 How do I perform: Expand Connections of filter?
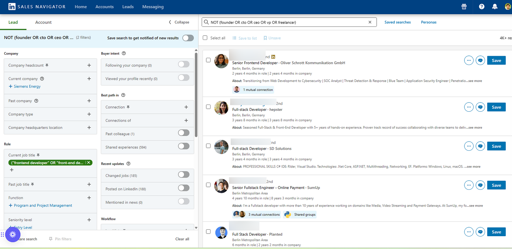click(186, 121)
